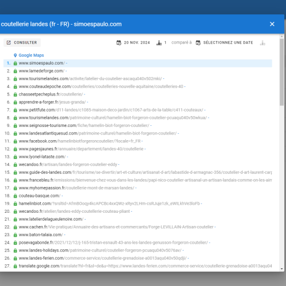Open www.francebleu.fr emissions result
Image resolution: width=286 pixels, height=286 pixels.
145,180
